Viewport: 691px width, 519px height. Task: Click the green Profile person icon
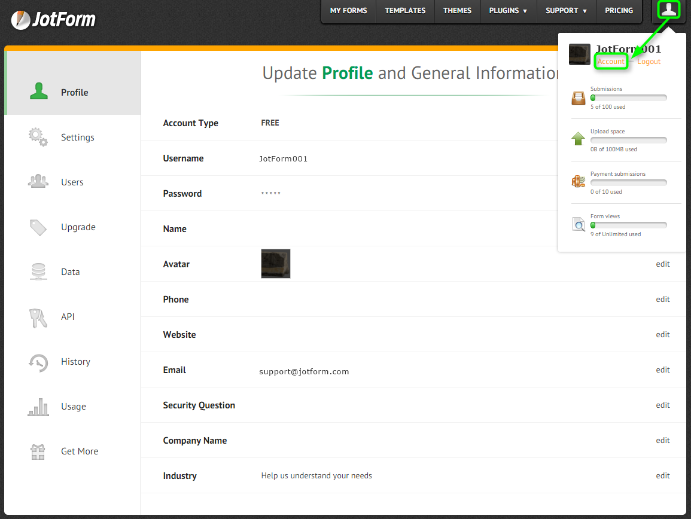pyautogui.click(x=39, y=91)
